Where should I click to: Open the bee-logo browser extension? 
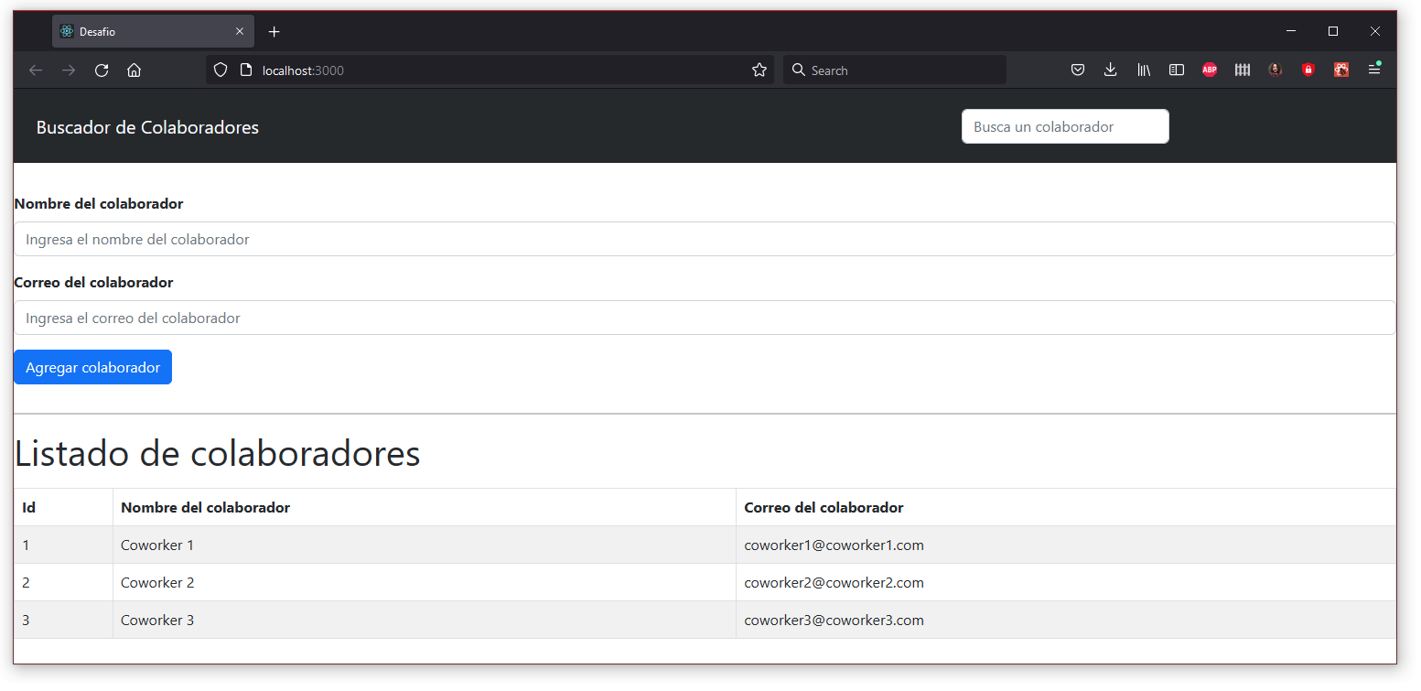click(x=1340, y=69)
